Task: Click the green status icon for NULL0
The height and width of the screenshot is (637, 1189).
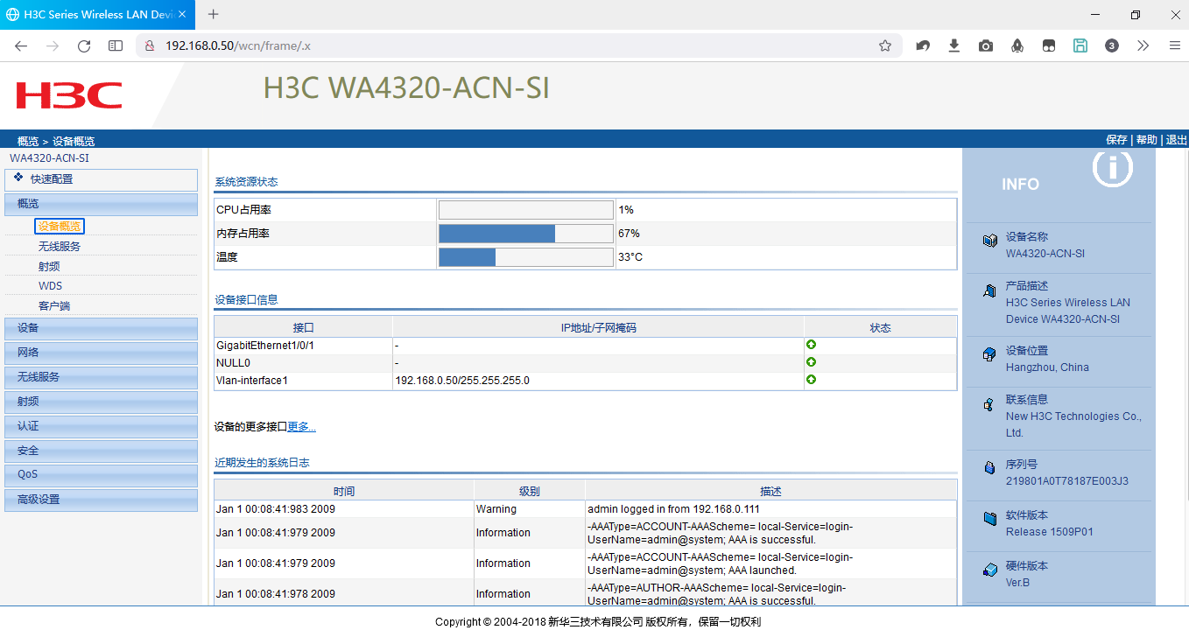Action: pos(811,362)
